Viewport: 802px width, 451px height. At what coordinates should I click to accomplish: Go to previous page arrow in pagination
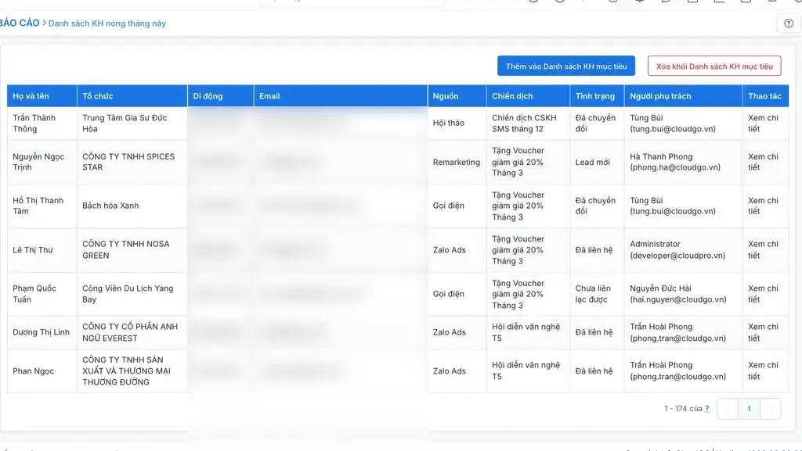pos(728,409)
